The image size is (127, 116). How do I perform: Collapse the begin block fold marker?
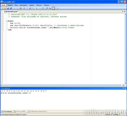[7, 21]
